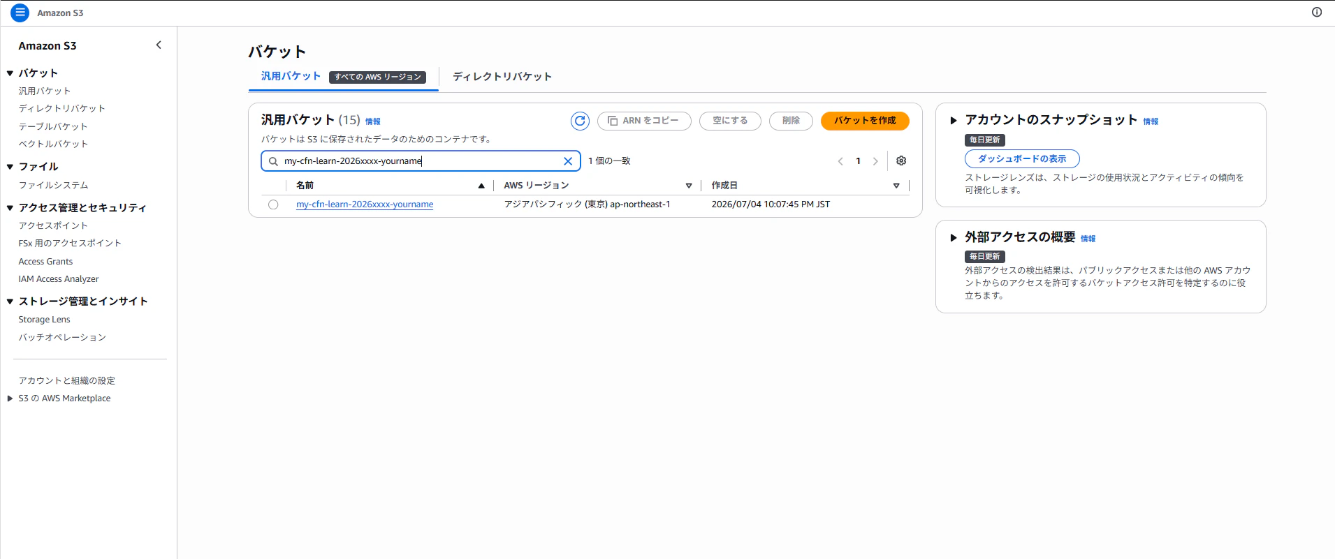Image resolution: width=1335 pixels, height=559 pixels.
Task: Open ベクトルバケット in sidebar
Action: (53, 144)
